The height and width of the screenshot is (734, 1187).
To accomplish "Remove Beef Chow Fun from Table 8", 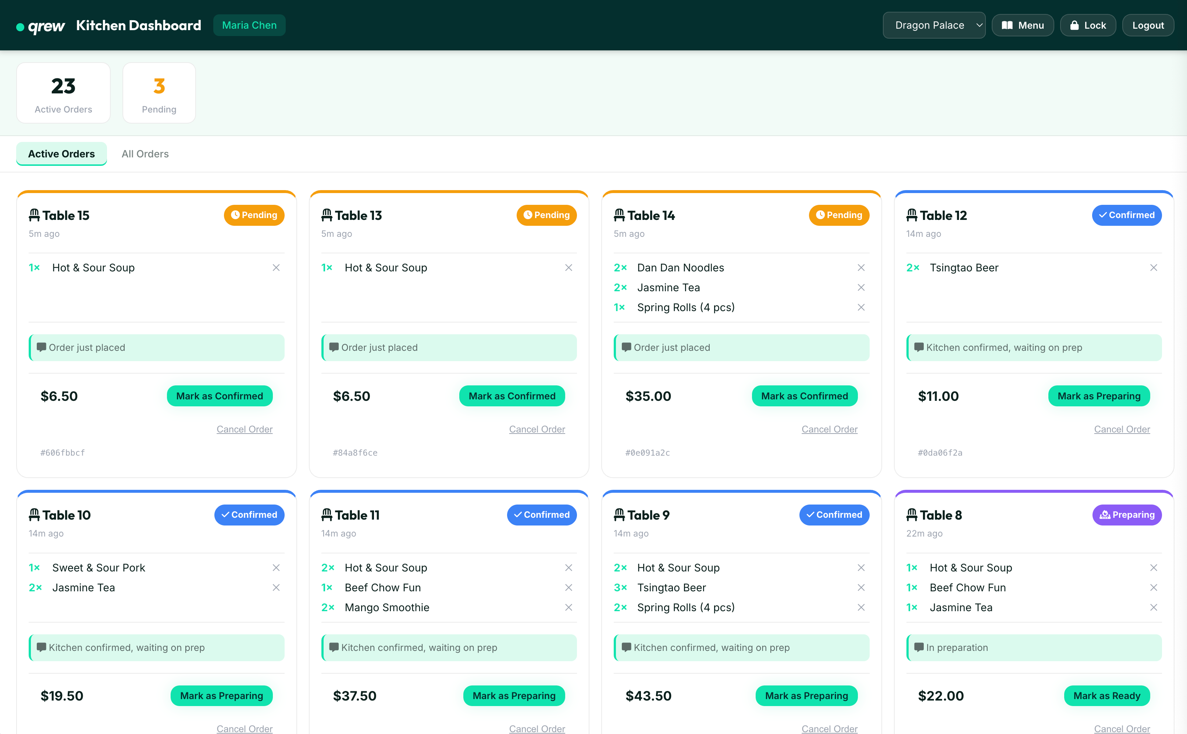I will 1154,587.
